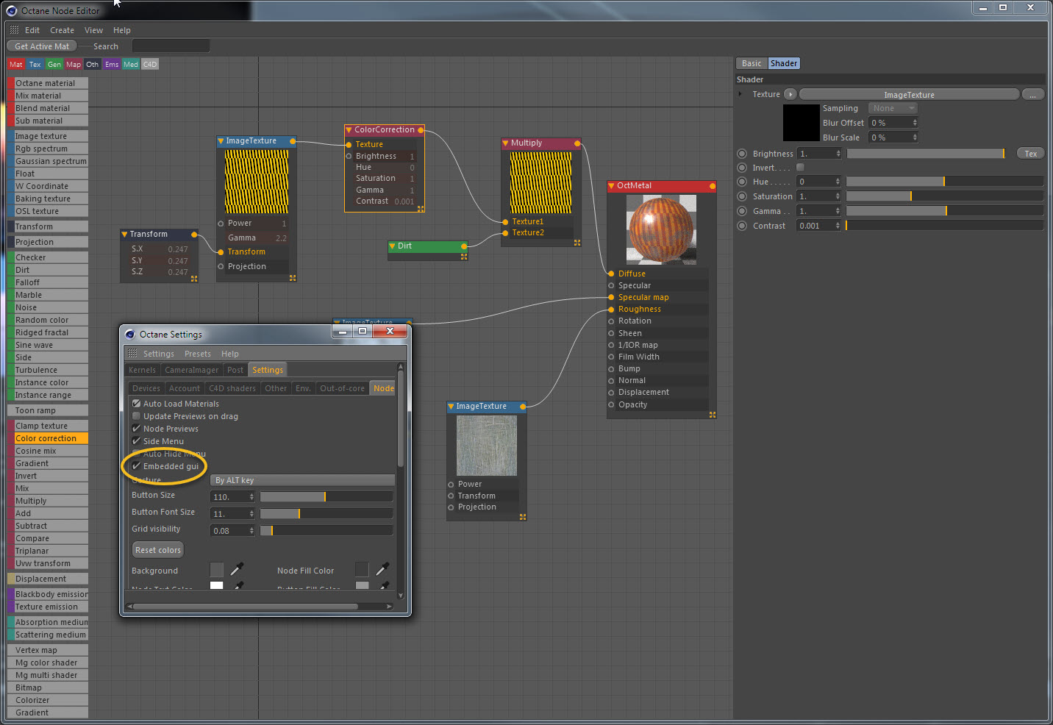
Task: Click the Octane Node Editor title bar icon
Action: tap(11, 10)
